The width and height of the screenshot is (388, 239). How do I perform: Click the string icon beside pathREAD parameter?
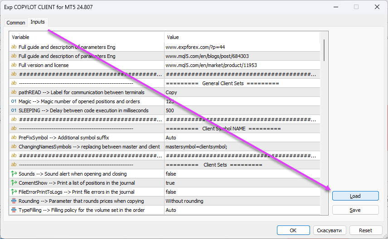[14, 92]
